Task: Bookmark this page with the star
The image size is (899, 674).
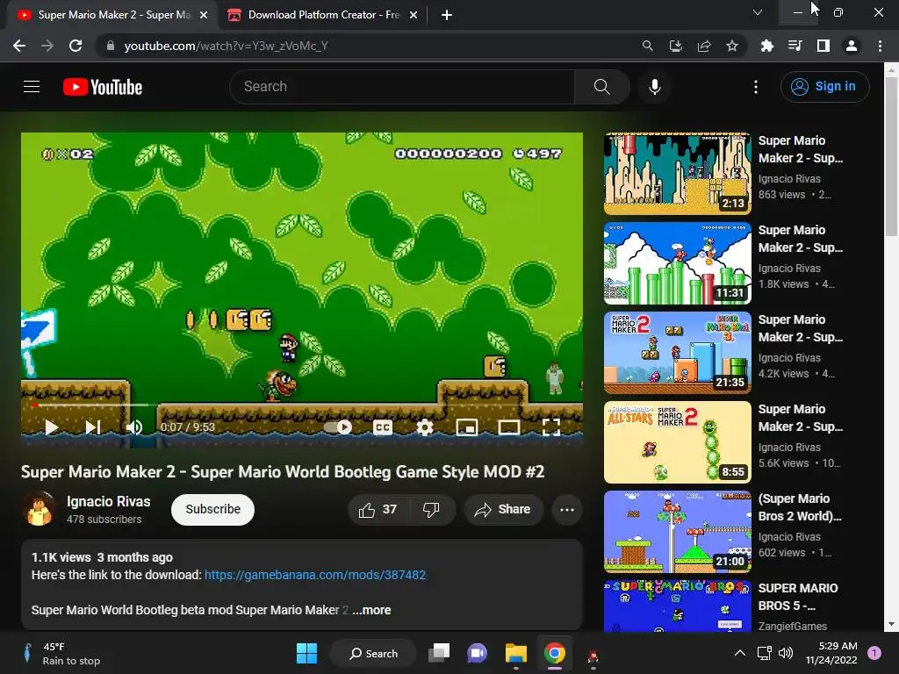Action: pyautogui.click(x=731, y=46)
